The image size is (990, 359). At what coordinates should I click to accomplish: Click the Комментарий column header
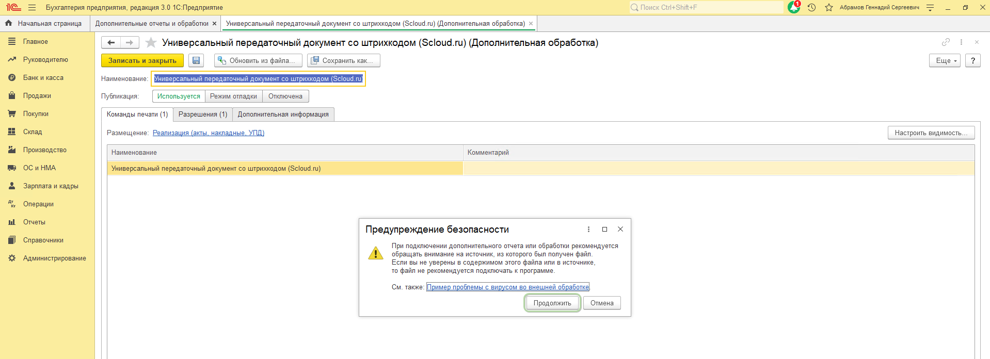pyautogui.click(x=718, y=153)
